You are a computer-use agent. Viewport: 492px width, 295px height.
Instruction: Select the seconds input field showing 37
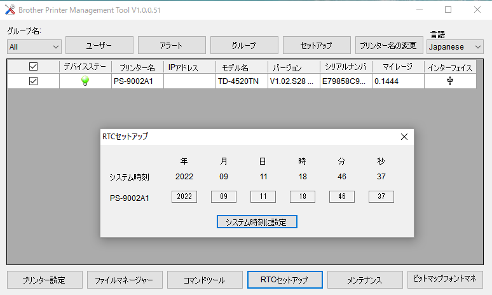(x=381, y=197)
